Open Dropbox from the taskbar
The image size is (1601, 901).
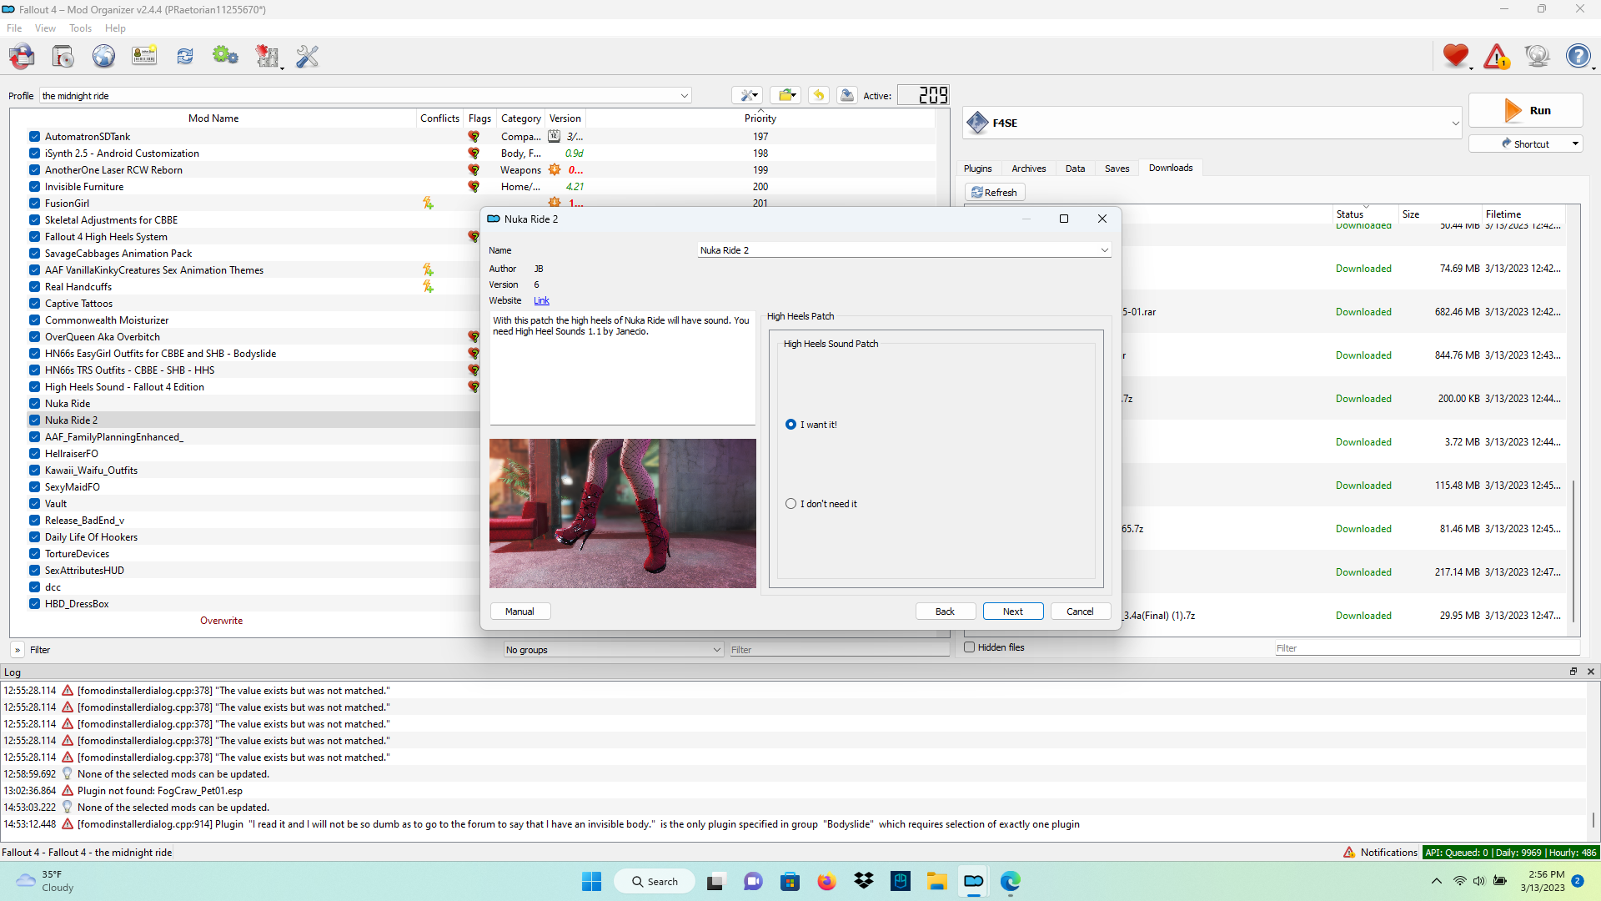coord(864,882)
